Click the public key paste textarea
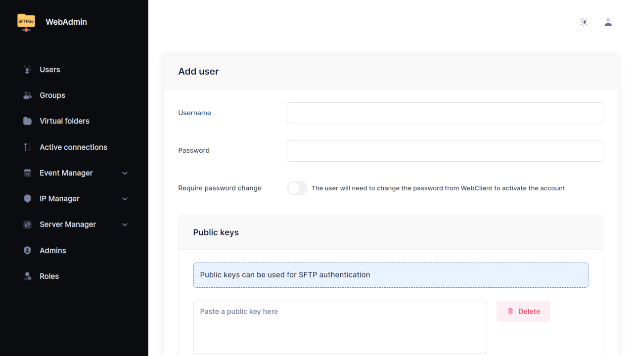The width and height of the screenshot is (633, 356). (340, 327)
